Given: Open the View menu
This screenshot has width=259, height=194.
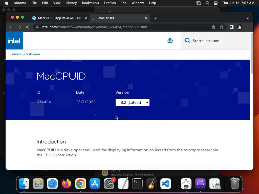Looking at the screenshot, I should (57, 3).
